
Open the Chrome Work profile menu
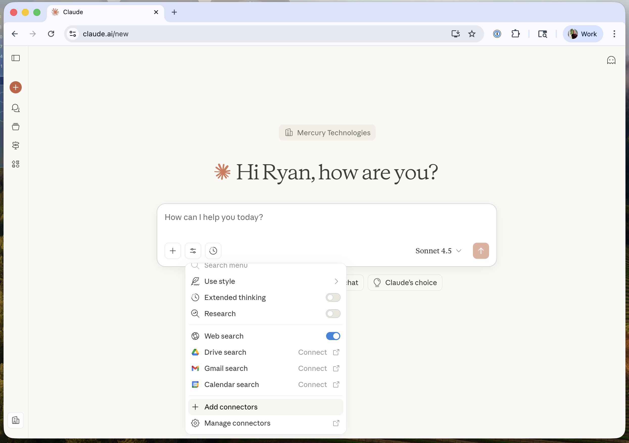[x=583, y=34]
